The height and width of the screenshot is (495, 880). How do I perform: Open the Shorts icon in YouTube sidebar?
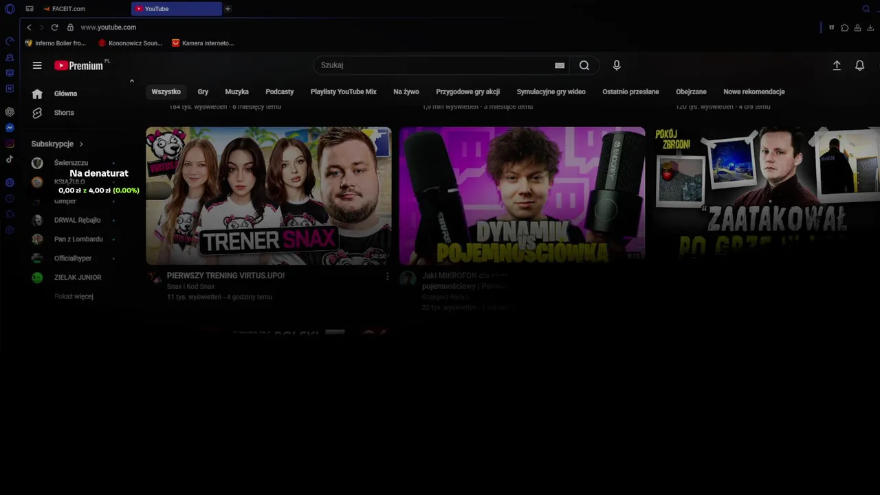point(37,113)
